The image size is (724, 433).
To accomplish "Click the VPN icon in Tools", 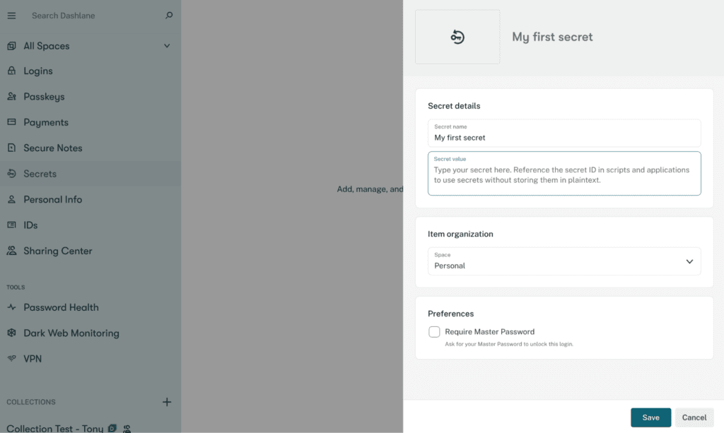I will (11, 358).
